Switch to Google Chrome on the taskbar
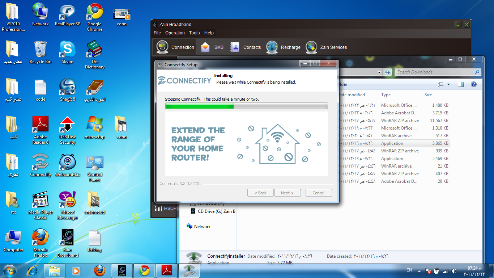The width and height of the screenshot is (494, 278). pos(144,271)
